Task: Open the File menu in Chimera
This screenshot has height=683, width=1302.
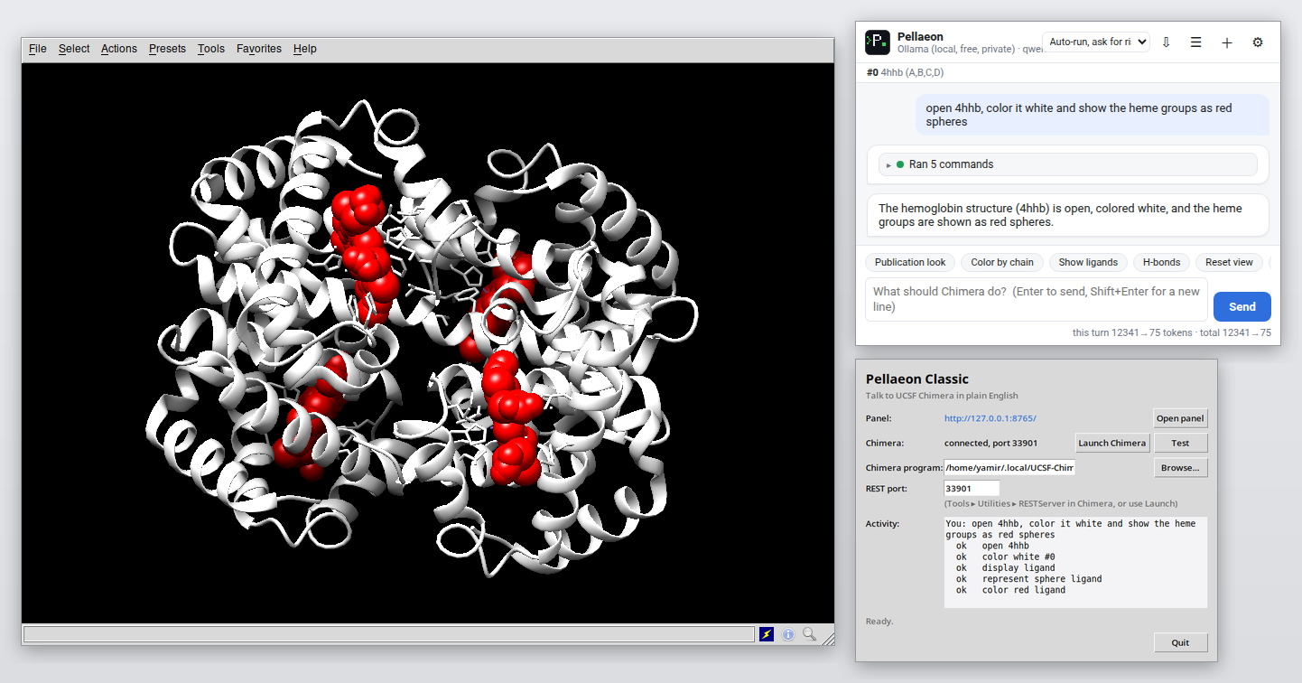Action: [38, 49]
